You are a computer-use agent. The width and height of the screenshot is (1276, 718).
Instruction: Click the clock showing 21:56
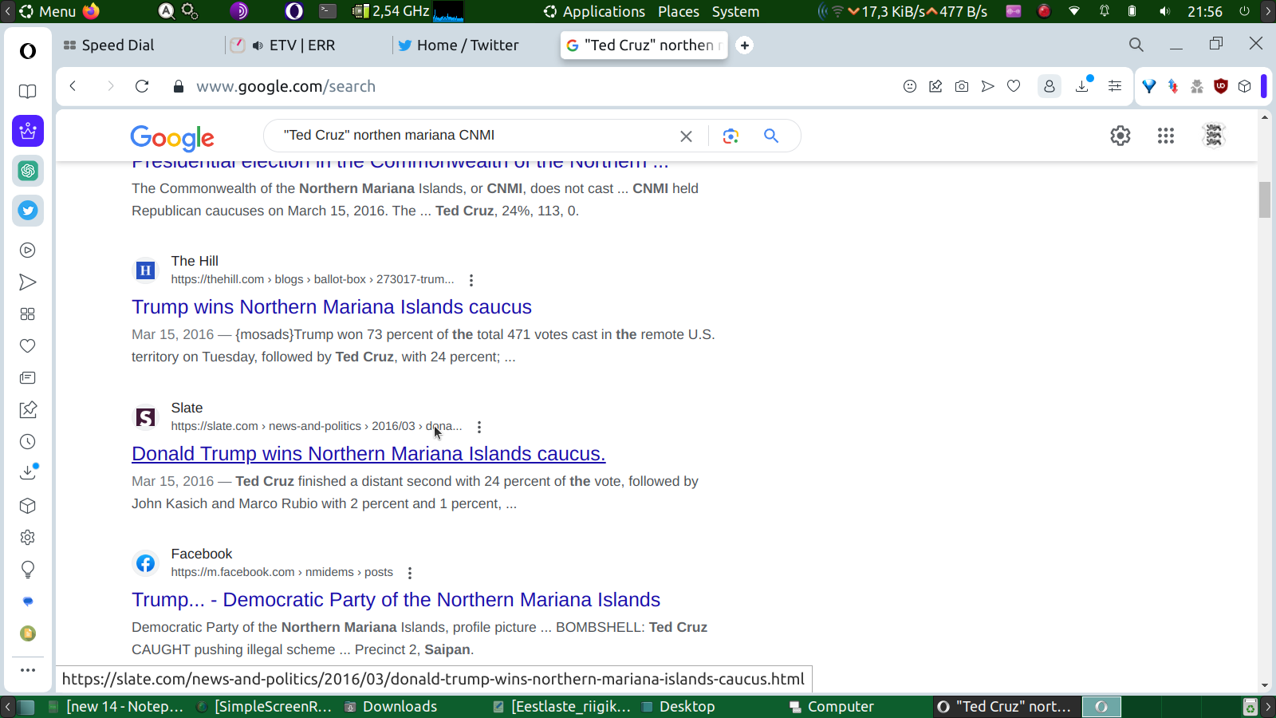point(1205,11)
